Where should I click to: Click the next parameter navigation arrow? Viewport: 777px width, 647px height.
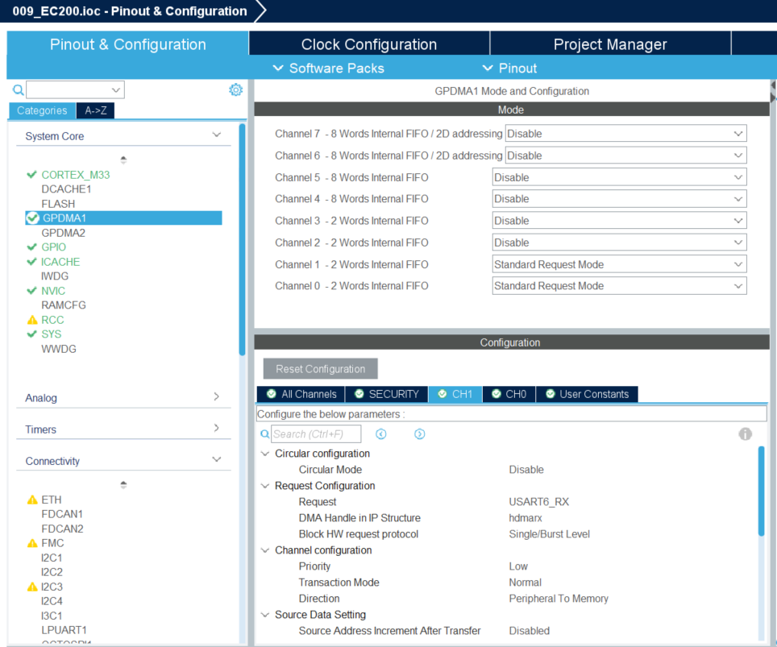click(418, 433)
